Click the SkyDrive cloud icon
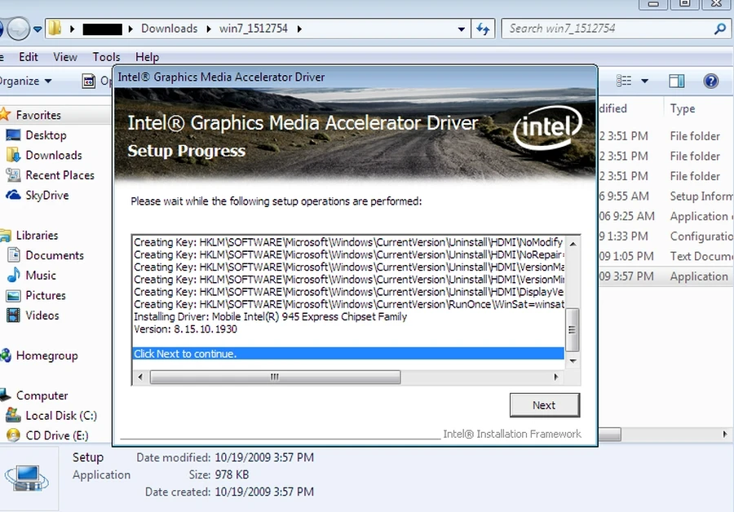Viewport: 734px width, 512px height. click(x=13, y=195)
